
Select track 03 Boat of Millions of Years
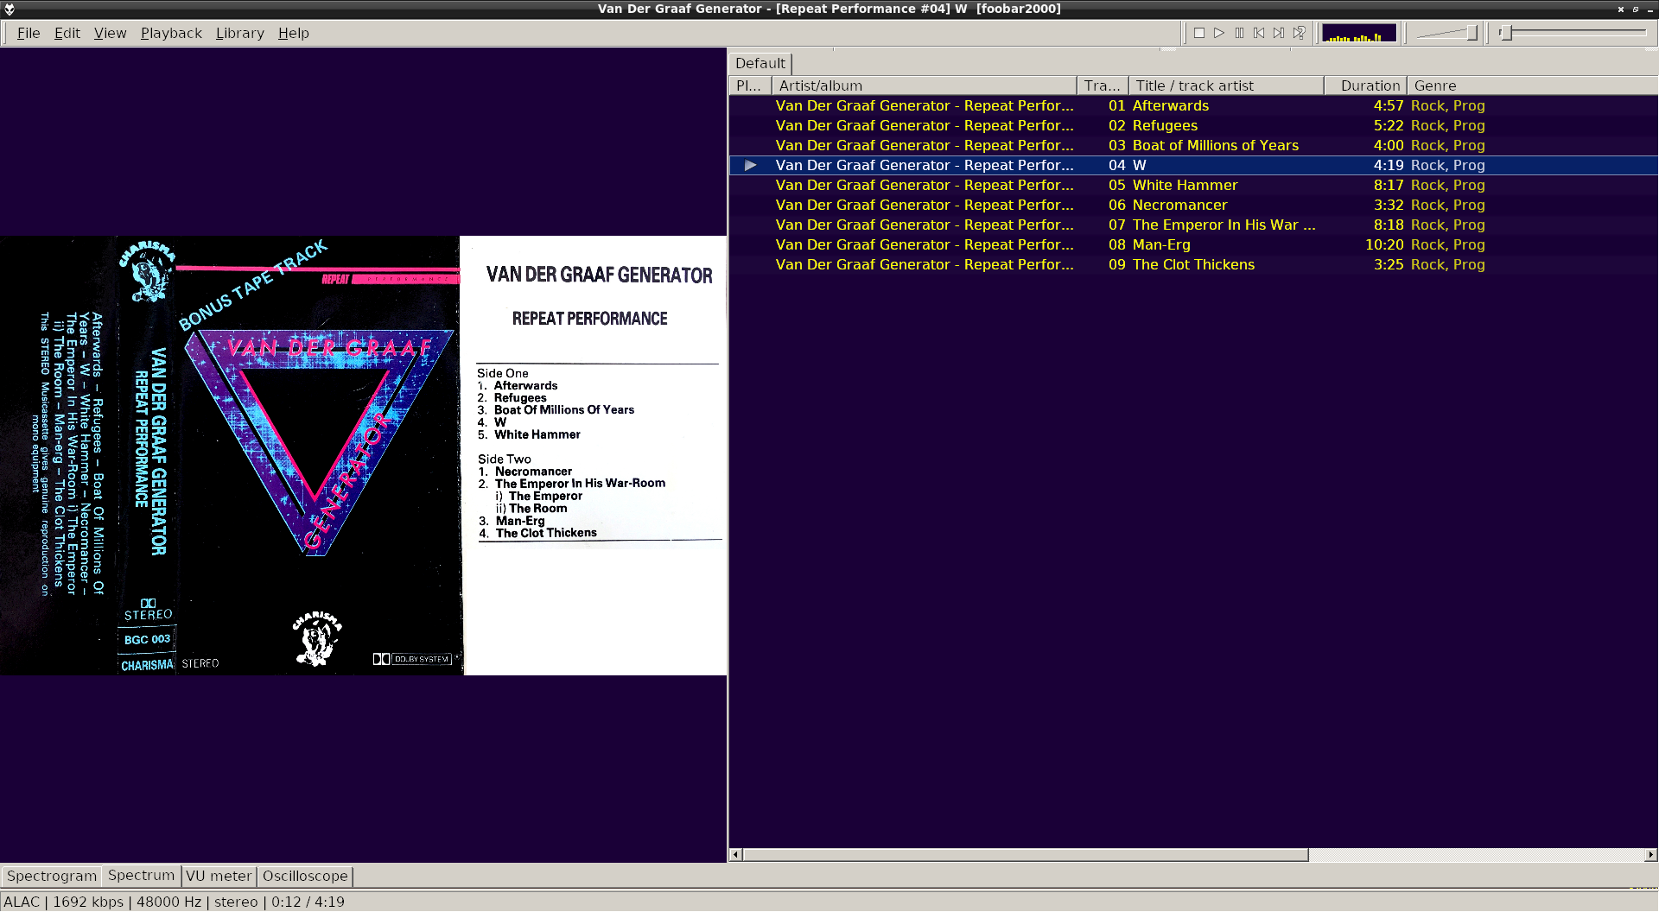click(1193, 145)
